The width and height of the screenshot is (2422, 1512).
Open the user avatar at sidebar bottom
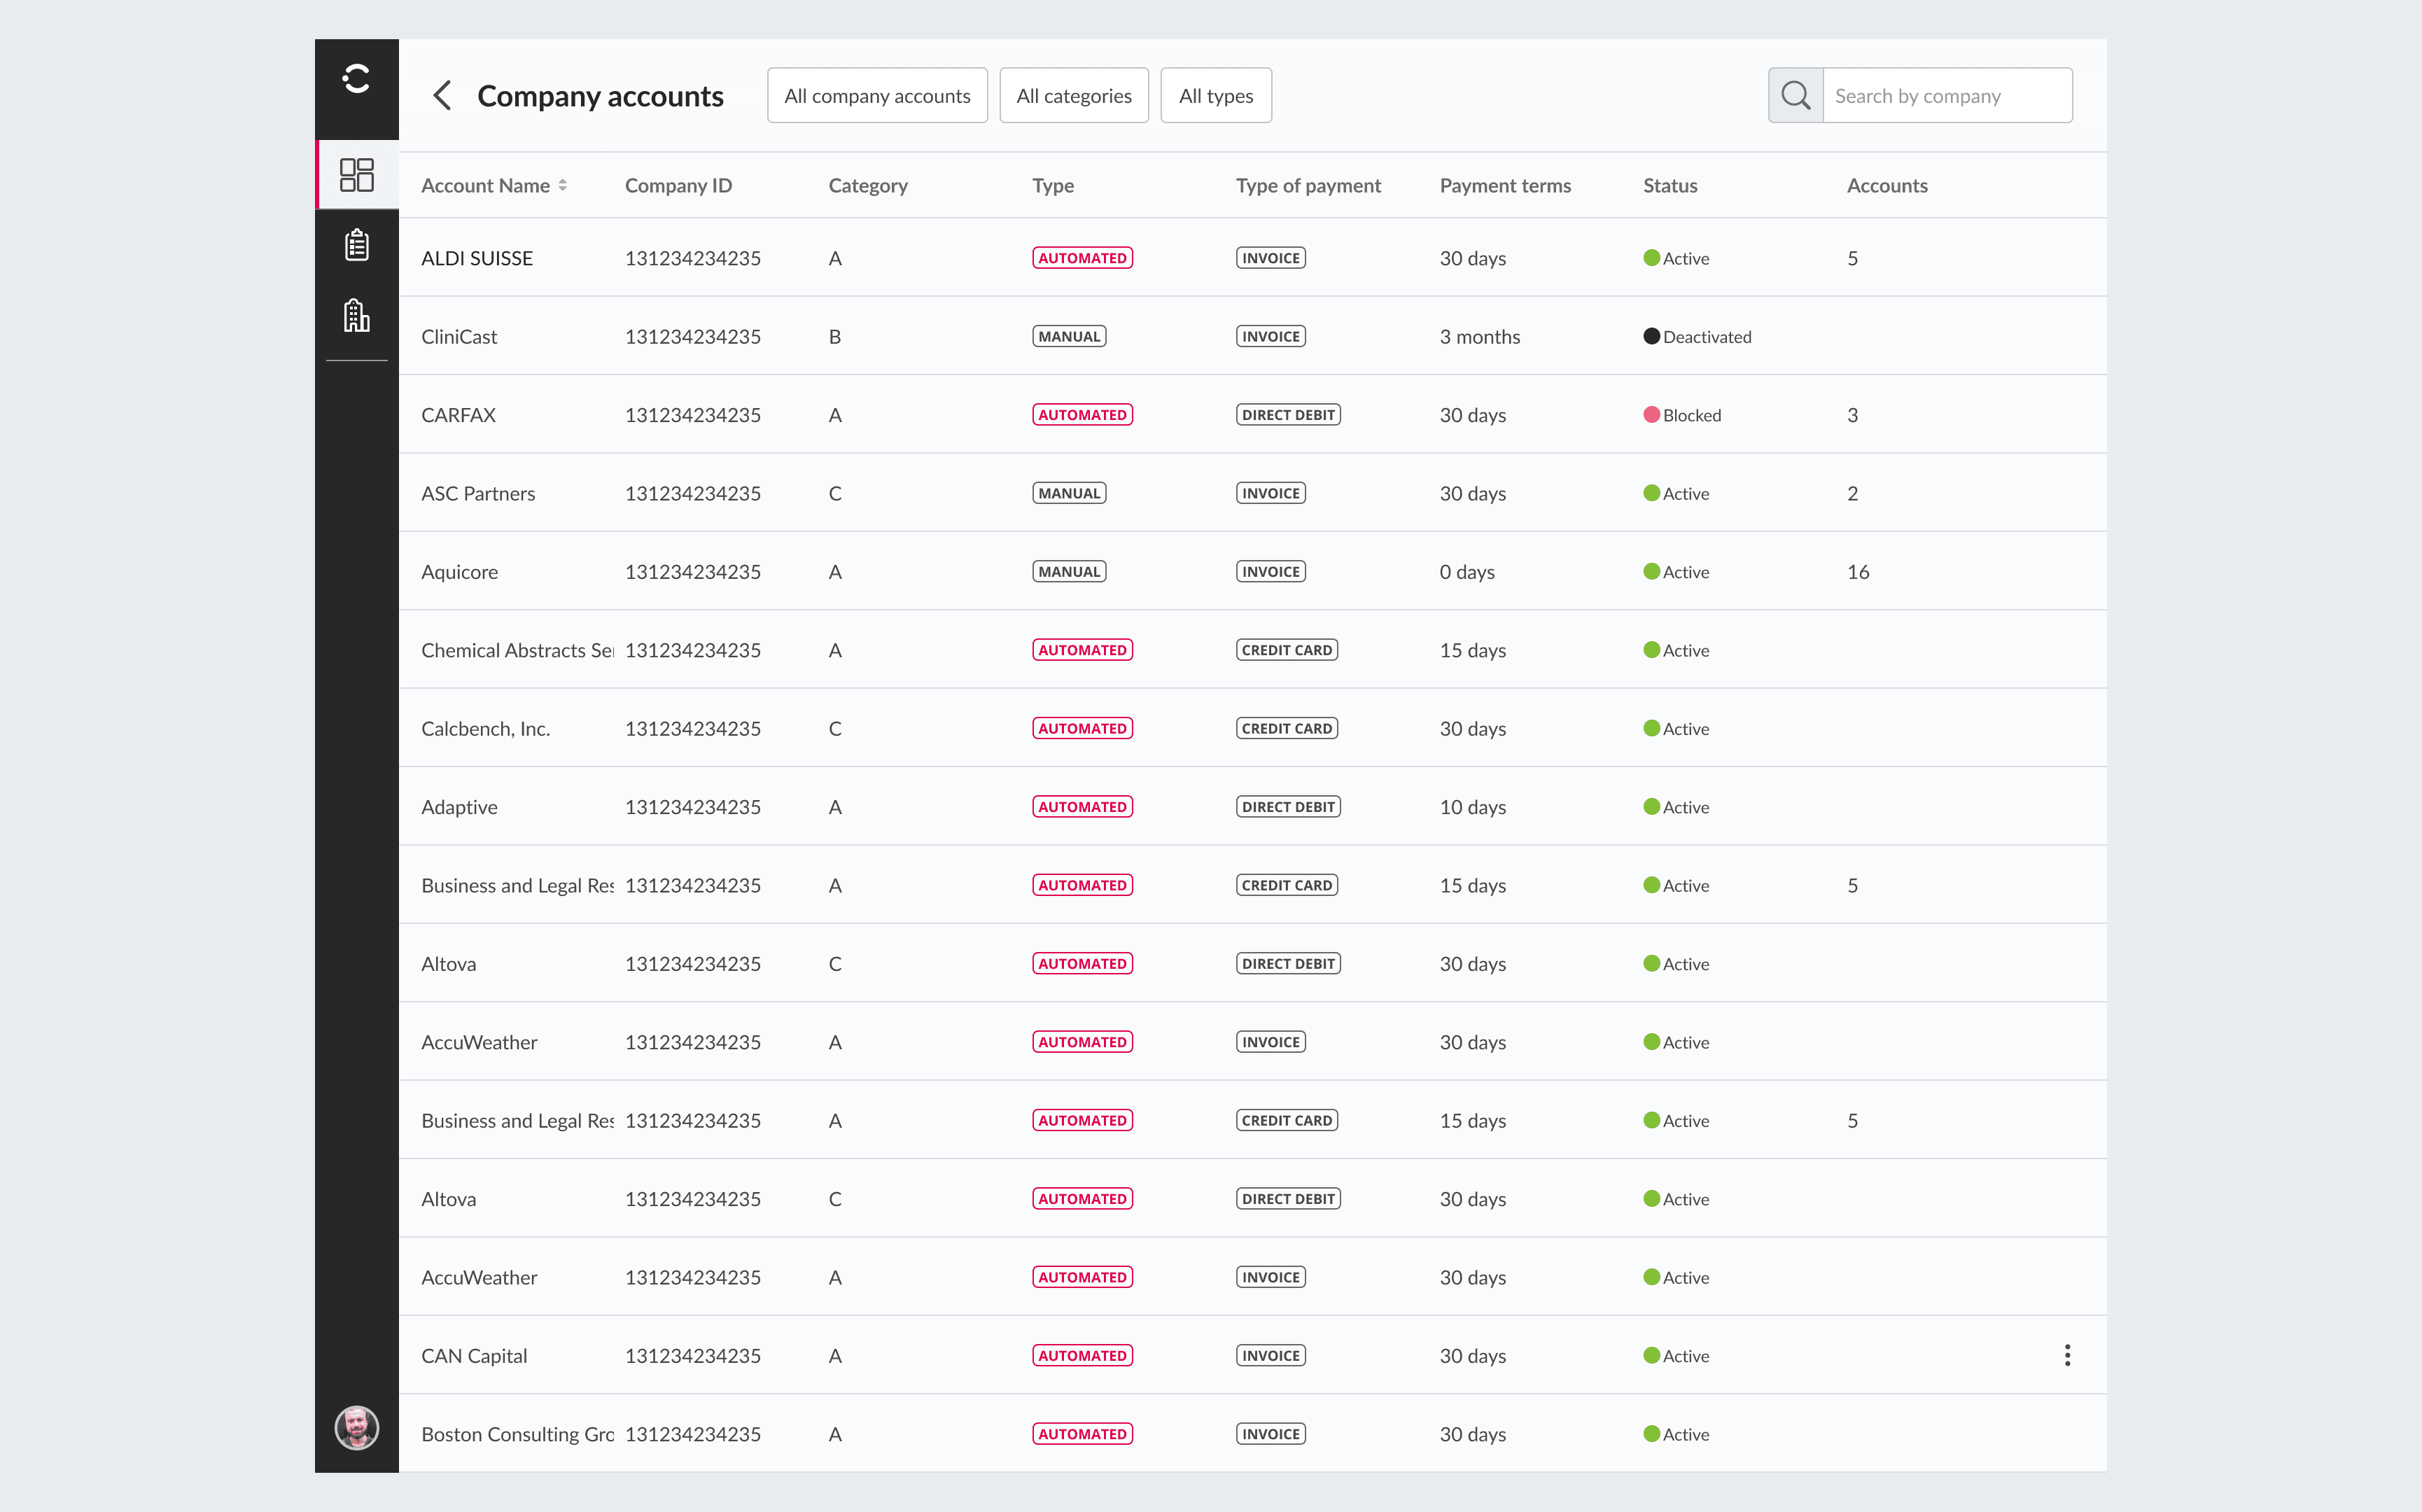[357, 1427]
